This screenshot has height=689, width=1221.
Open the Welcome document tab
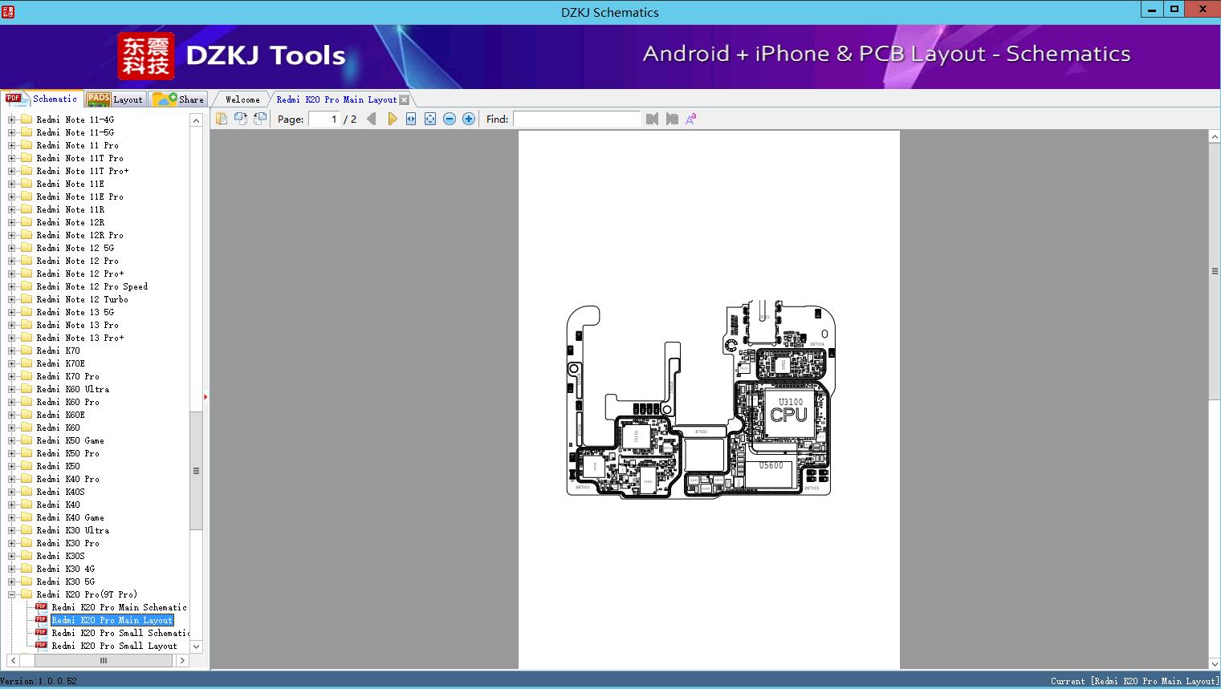click(x=242, y=99)
